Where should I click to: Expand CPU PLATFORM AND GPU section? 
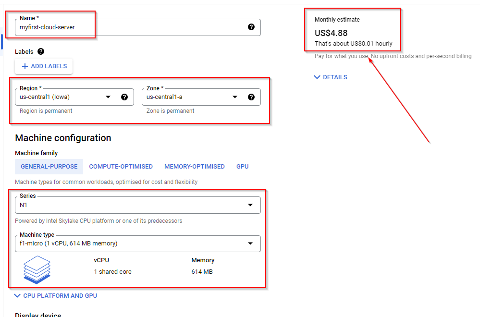coord(56,295)
